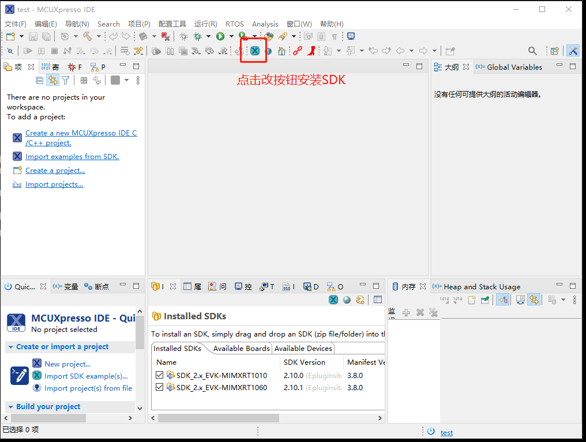Click the Import projects... link
Image resolution: width=586 pixels, height=442 pixels.
point(54,184)
